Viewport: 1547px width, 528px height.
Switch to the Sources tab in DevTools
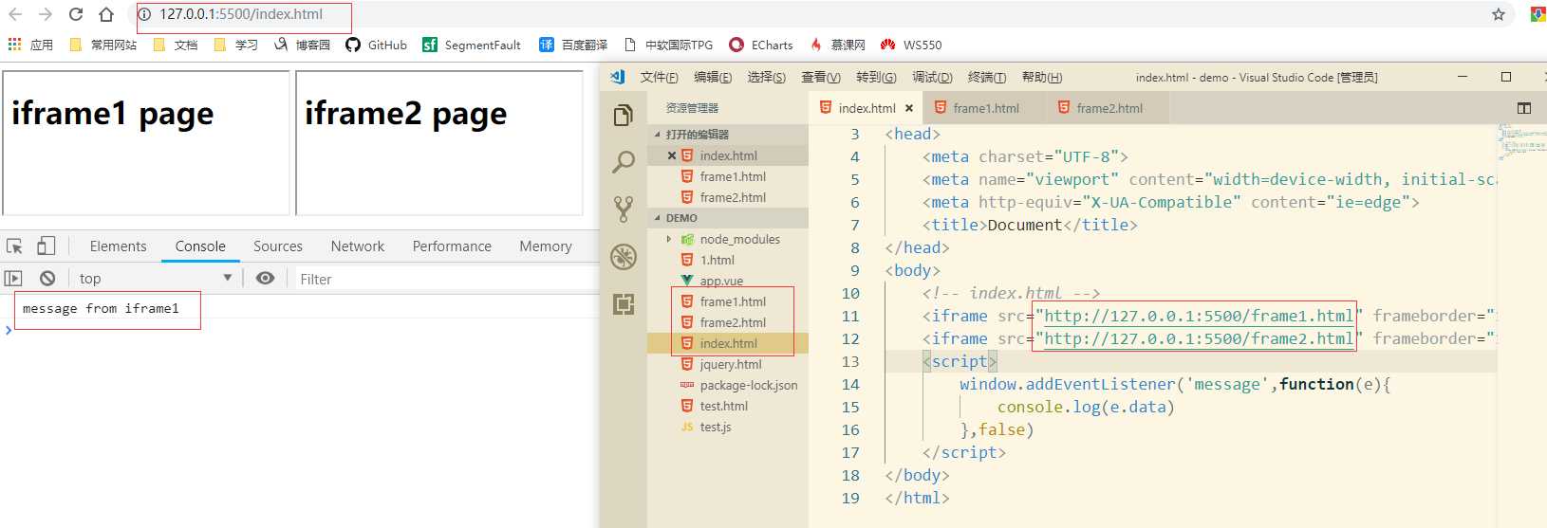click(278, 246)
